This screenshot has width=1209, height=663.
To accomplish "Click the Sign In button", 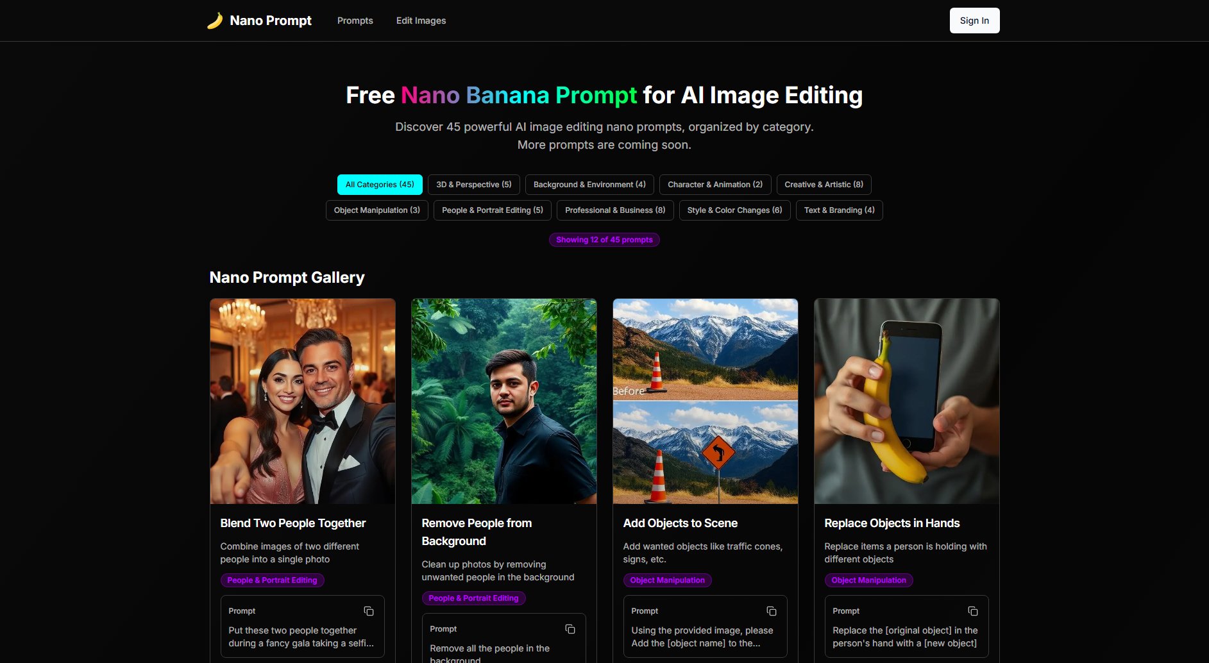I will coord(974,21).
